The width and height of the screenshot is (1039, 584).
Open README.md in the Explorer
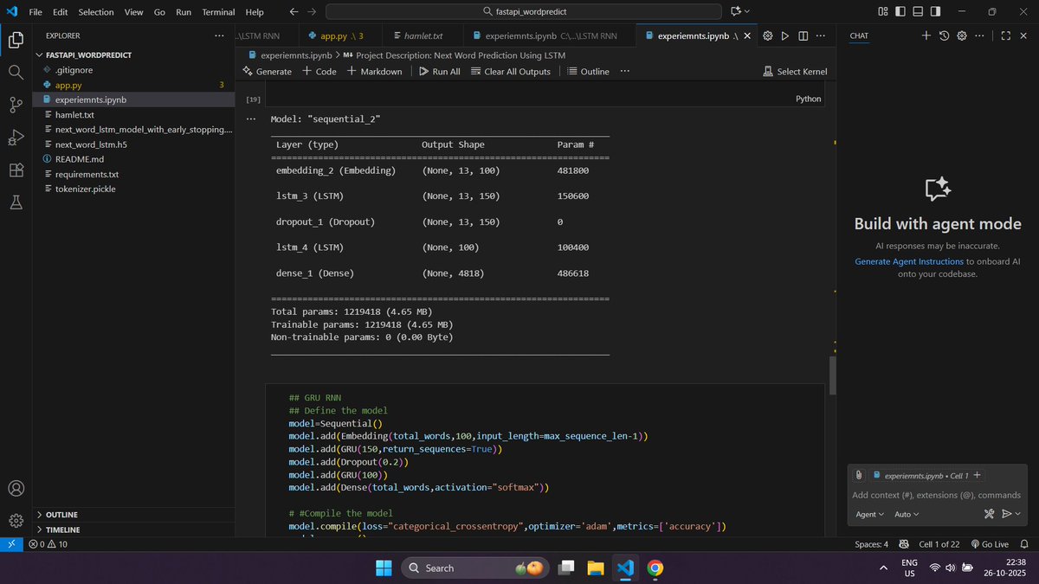pos(132,159)
